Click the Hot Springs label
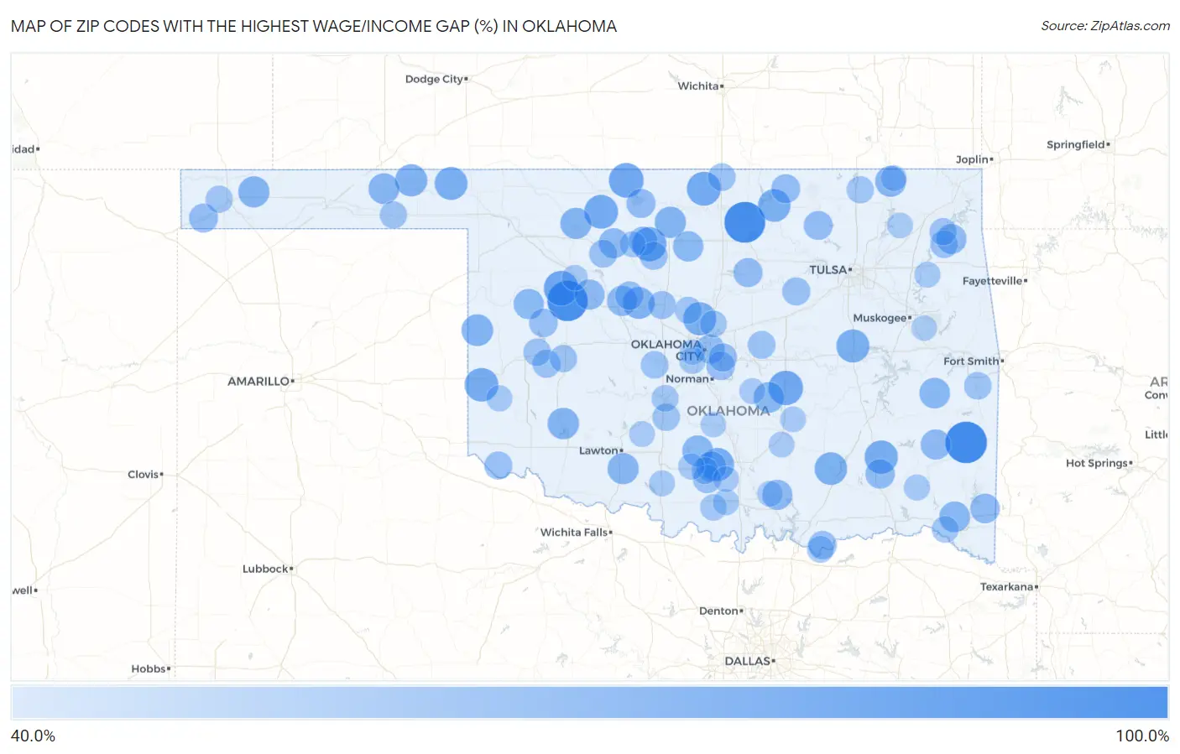The height and width of the screenshot is (754, 1180). point(1097,463)
